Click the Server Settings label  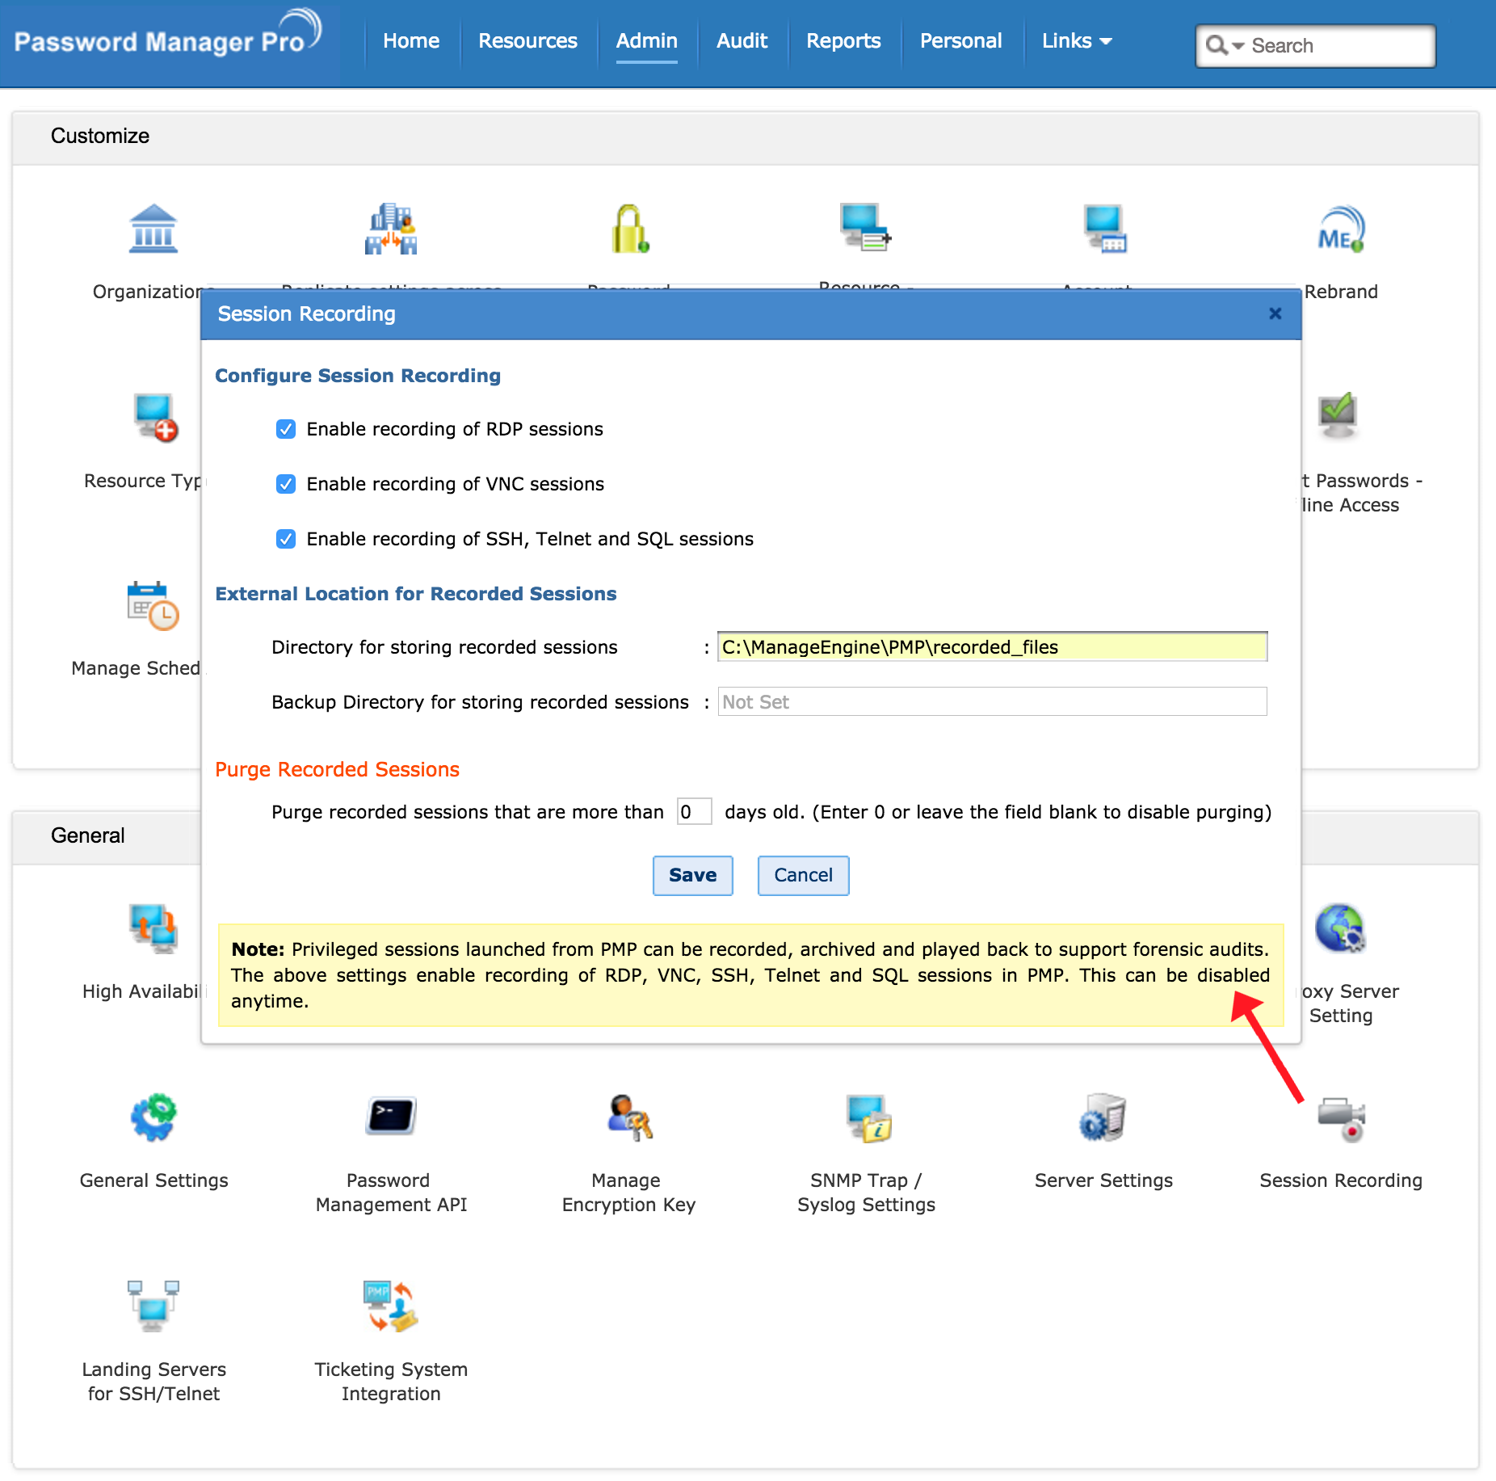[1103, 1180]
